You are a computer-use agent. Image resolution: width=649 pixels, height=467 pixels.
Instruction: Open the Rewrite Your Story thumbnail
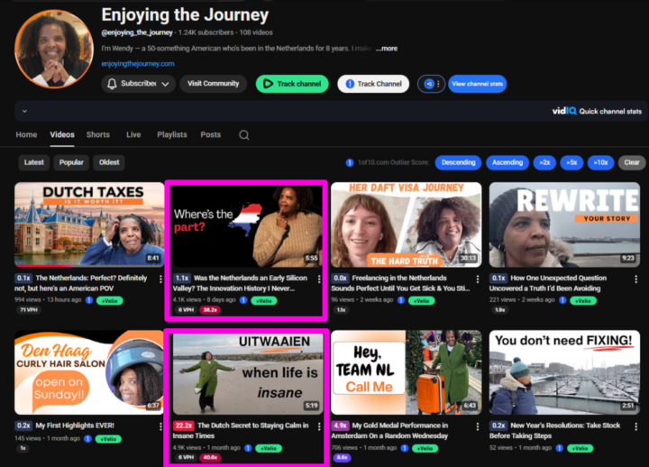[x=564, y=224]
